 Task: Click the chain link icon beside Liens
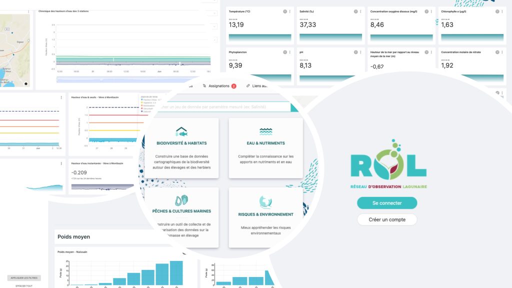coord(248,86)
